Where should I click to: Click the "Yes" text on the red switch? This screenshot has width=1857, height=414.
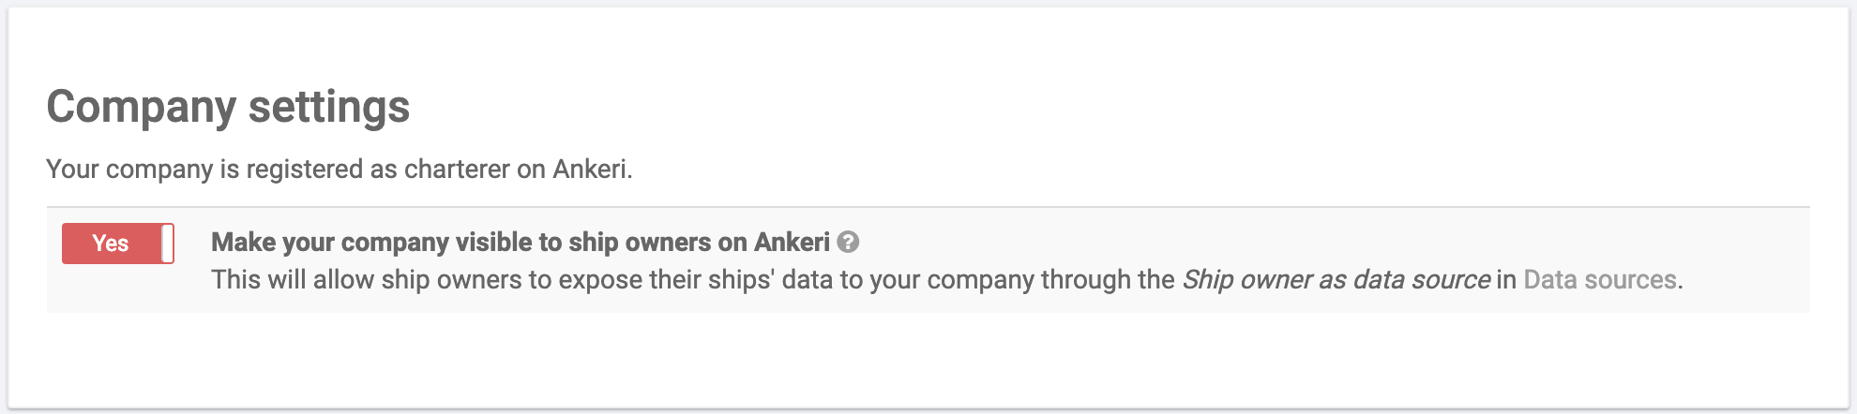110,244
